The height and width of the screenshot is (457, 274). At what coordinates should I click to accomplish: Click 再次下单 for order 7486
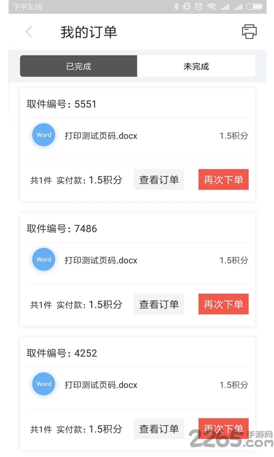point(223,304)
